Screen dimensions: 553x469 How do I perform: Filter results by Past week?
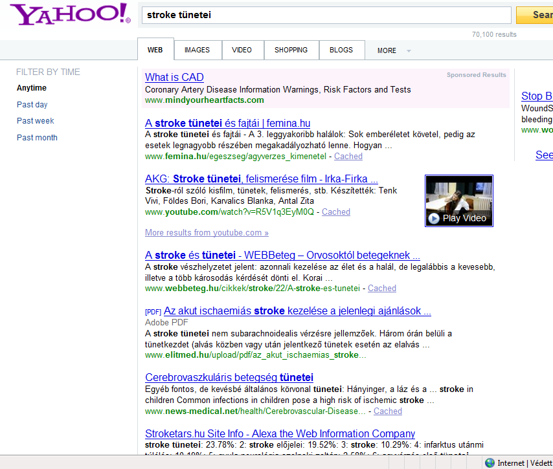(x=35, y=121)
